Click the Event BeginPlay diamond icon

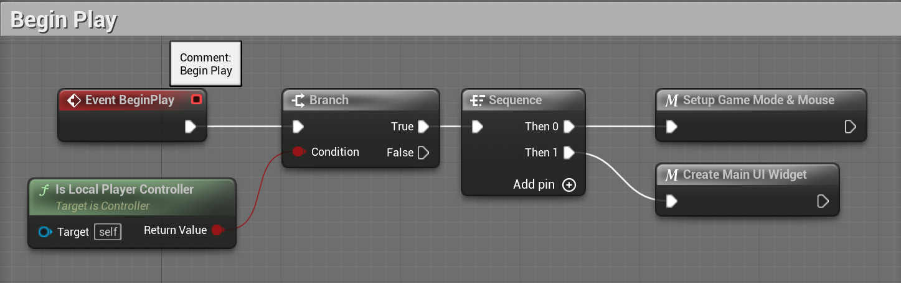pyautogui.click(x=74, y=101)
